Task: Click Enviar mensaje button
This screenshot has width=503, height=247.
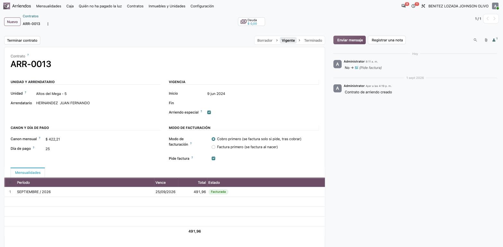Action: click(x=349, y=40)
